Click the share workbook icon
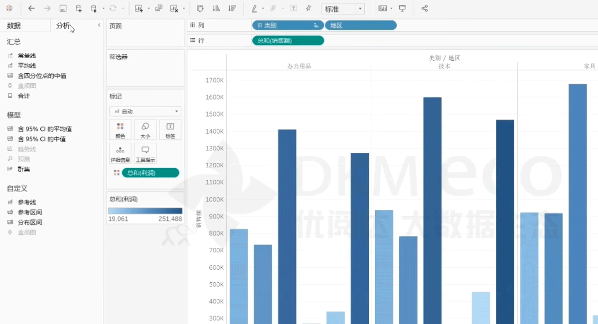 tap(425, 8)
